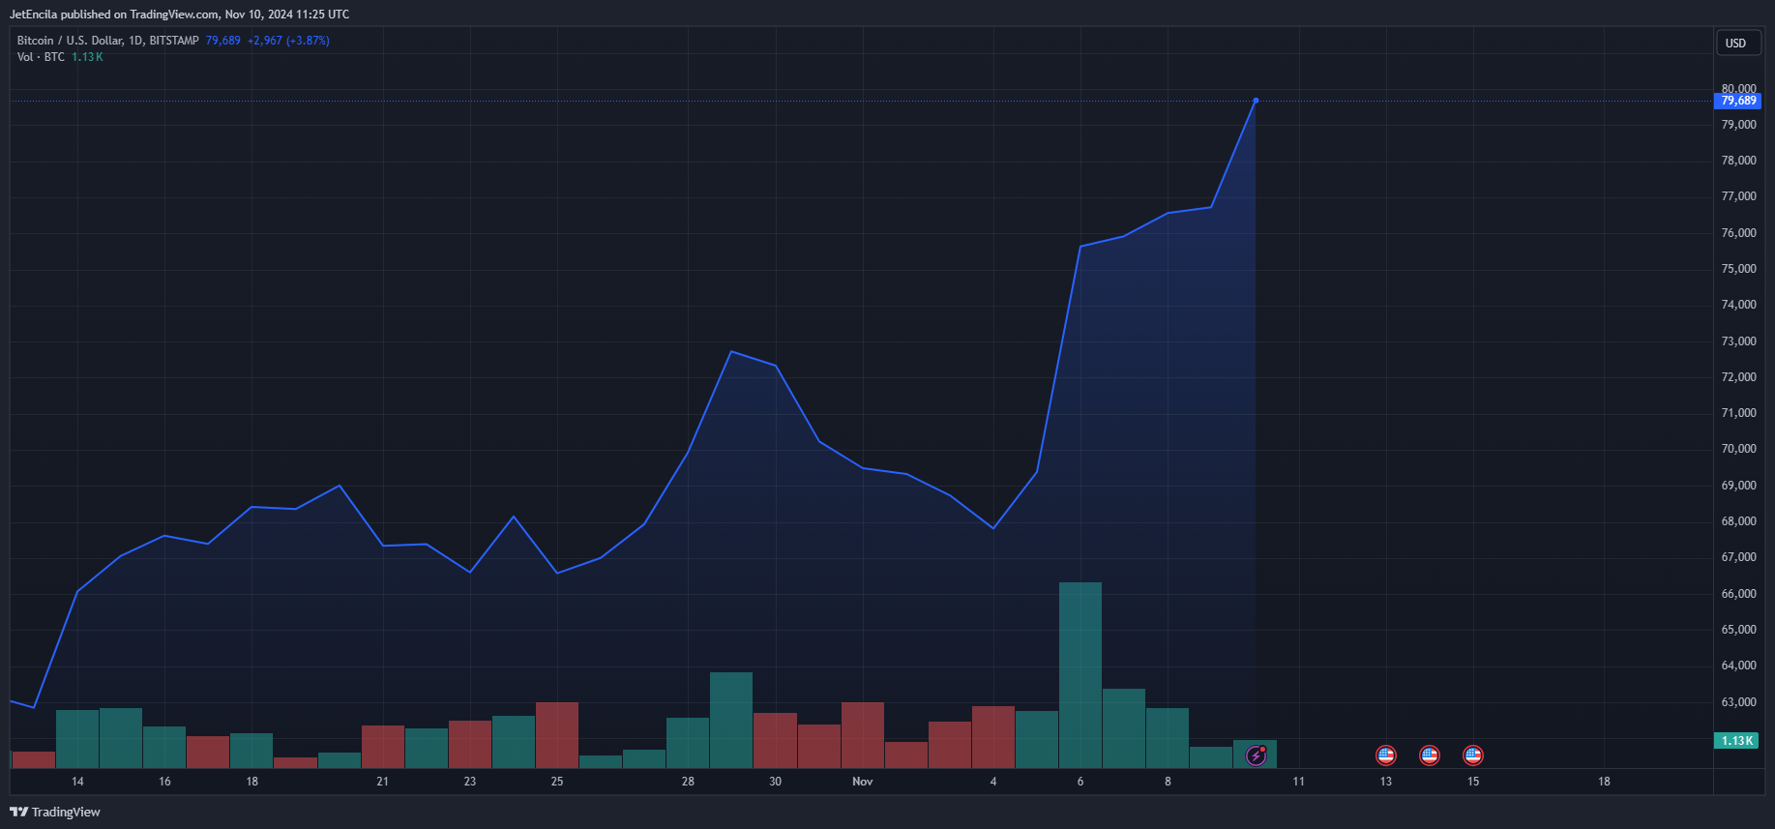Click date label 6 on the time axis

pos(1080,782)
